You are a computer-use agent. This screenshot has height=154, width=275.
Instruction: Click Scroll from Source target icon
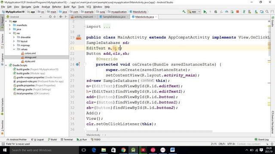pyautogui.click(x=50, y=17)
